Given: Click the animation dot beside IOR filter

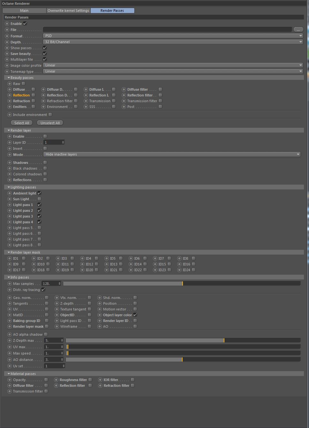Looking at the screenshot, I should 100,380.
